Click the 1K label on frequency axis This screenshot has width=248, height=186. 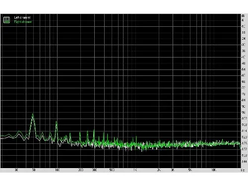pos(135,170)
